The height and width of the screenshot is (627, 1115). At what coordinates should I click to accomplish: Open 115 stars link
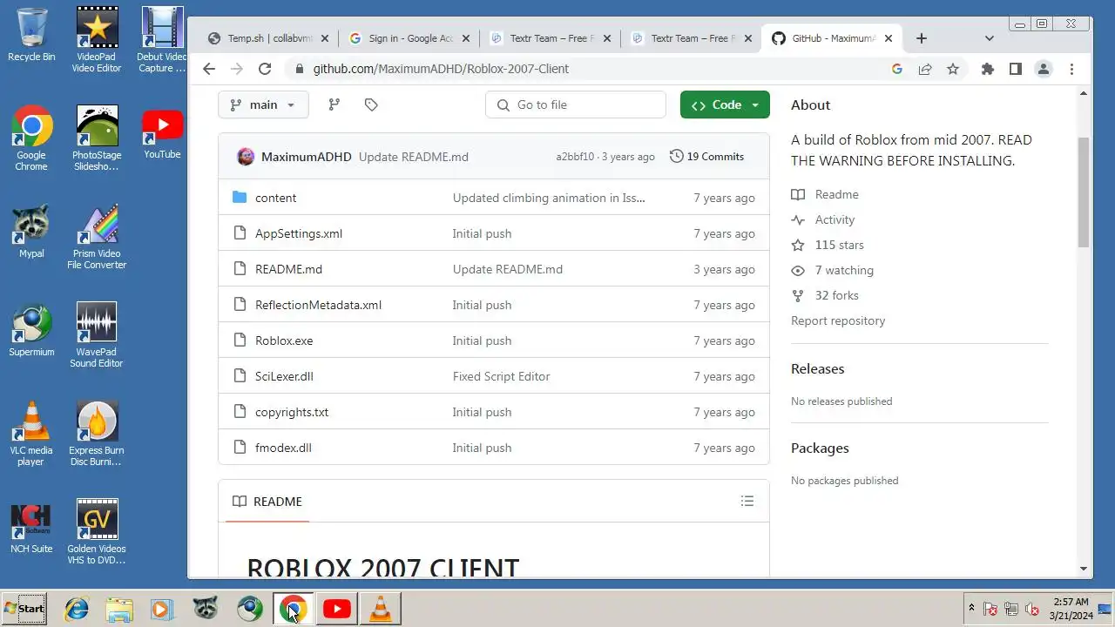click(828, 245)
